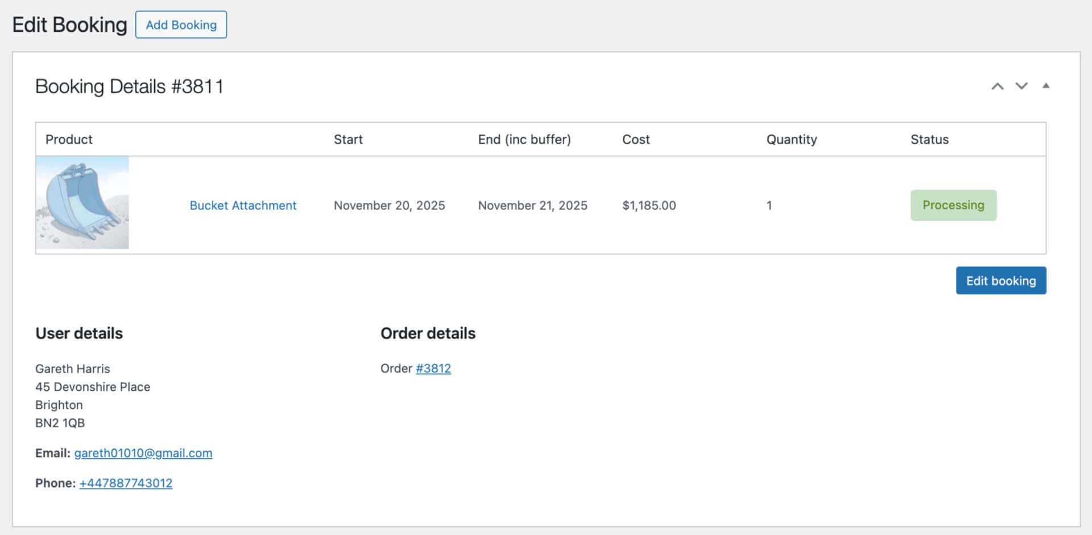The image size is (1092, 535).
Task: Move Booking Details metabox up
Action: tap(997, 86)
